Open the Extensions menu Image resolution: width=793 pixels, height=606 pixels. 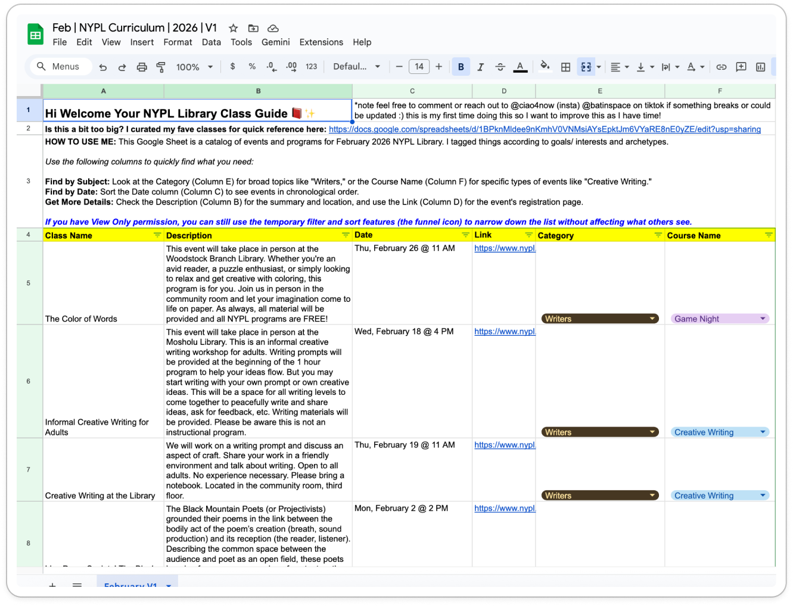(321, 42)
